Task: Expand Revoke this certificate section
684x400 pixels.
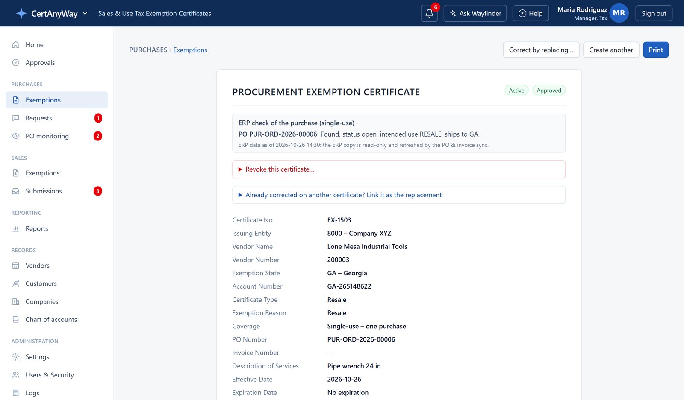Action: click(399, 169)
